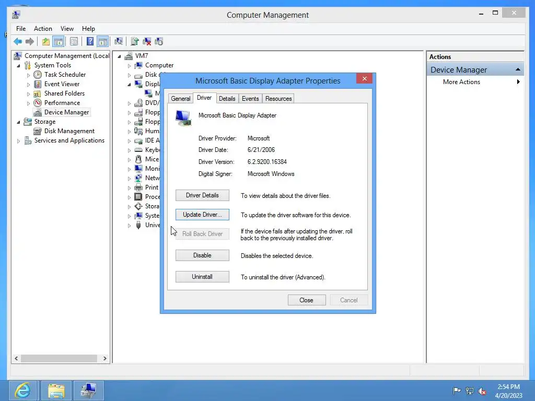Click the Disable device toolbar icon

pos(159,42)
